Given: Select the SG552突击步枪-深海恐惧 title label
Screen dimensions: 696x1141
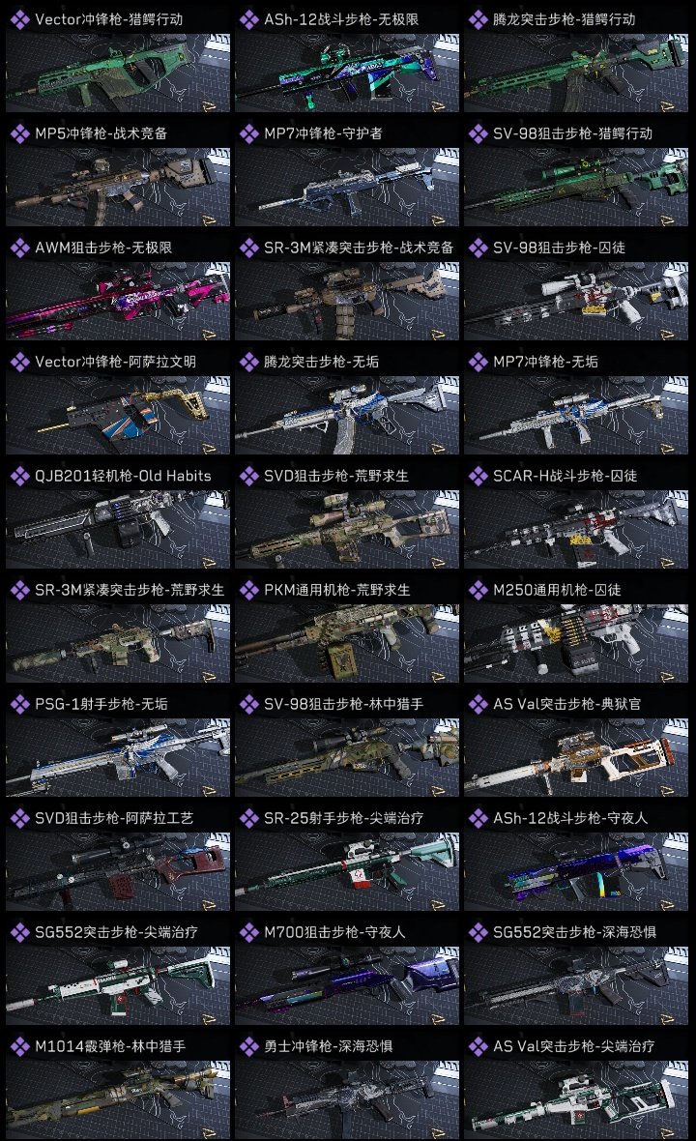Looking at the screenshot, I should pyautogui.click(x=574, y=932).
